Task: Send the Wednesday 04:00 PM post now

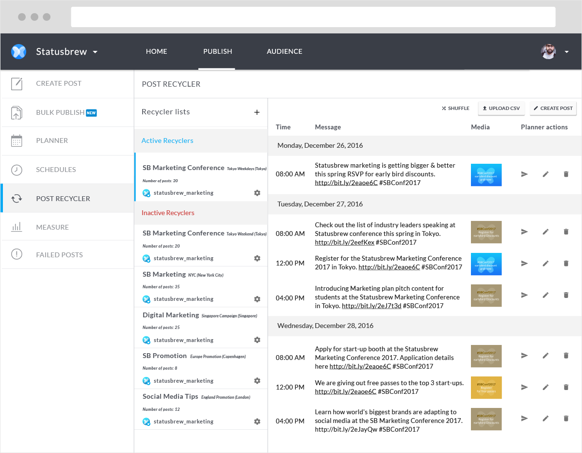Action: (524, 419)
